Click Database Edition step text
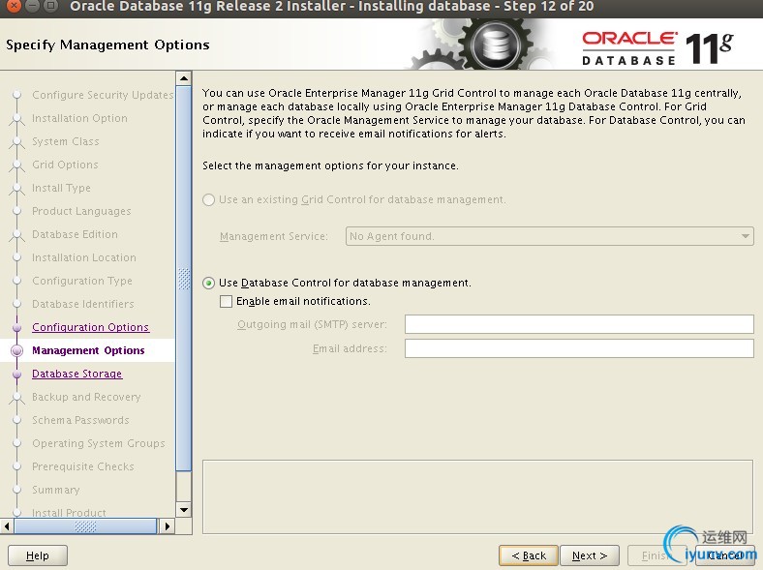This screenshot has width=763, height=570. point(75,234)
